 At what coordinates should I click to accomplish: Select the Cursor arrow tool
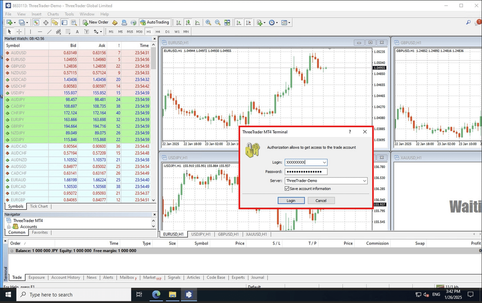pyautogui.click(x=10, y=31)
